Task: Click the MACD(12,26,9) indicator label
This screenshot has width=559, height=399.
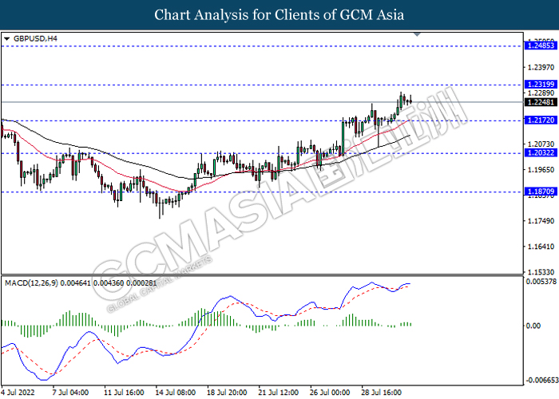Action: pyautogui.click(x=31, y=283)
